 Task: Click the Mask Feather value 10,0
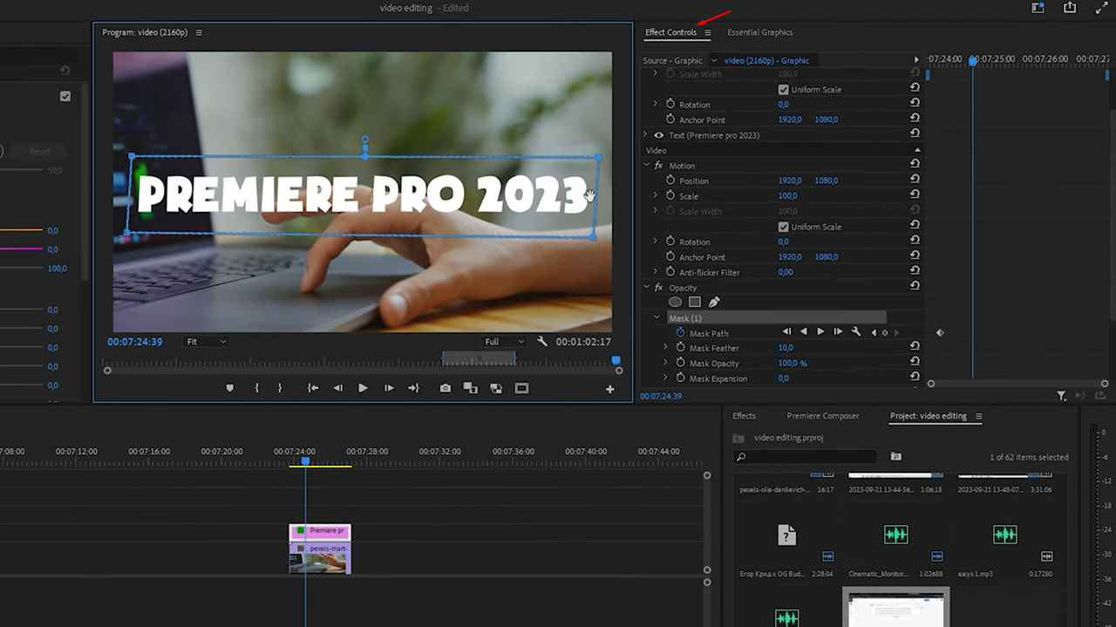coord(786,348)
